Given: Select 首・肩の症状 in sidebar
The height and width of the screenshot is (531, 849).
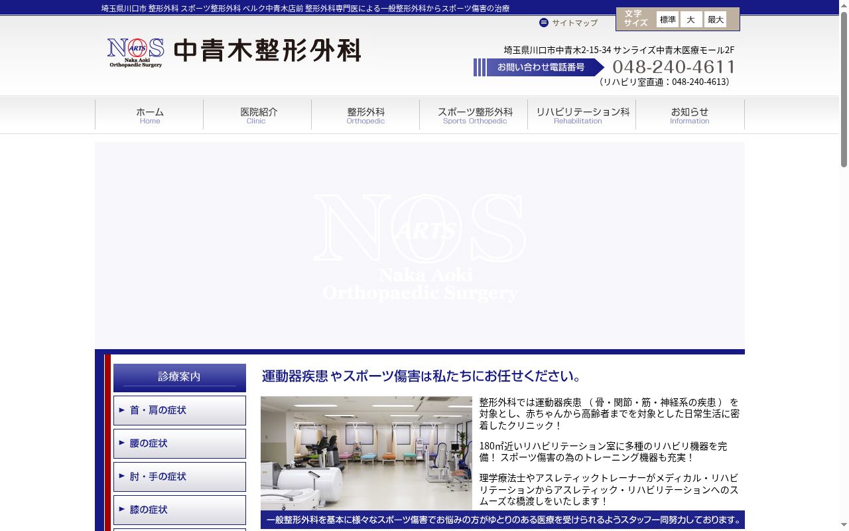Looking at the screenshot, I should (x=180, y=411).
